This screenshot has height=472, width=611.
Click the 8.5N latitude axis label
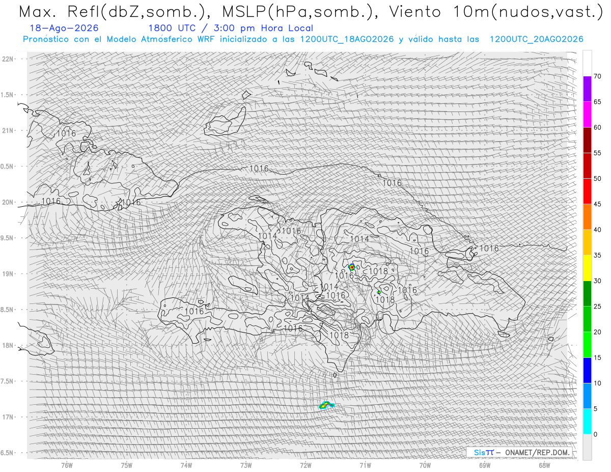click(x=7, y=310)
